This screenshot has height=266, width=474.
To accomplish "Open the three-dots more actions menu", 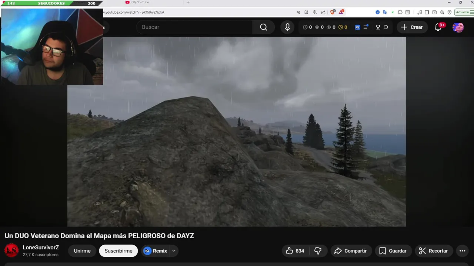I will point(462,251).
